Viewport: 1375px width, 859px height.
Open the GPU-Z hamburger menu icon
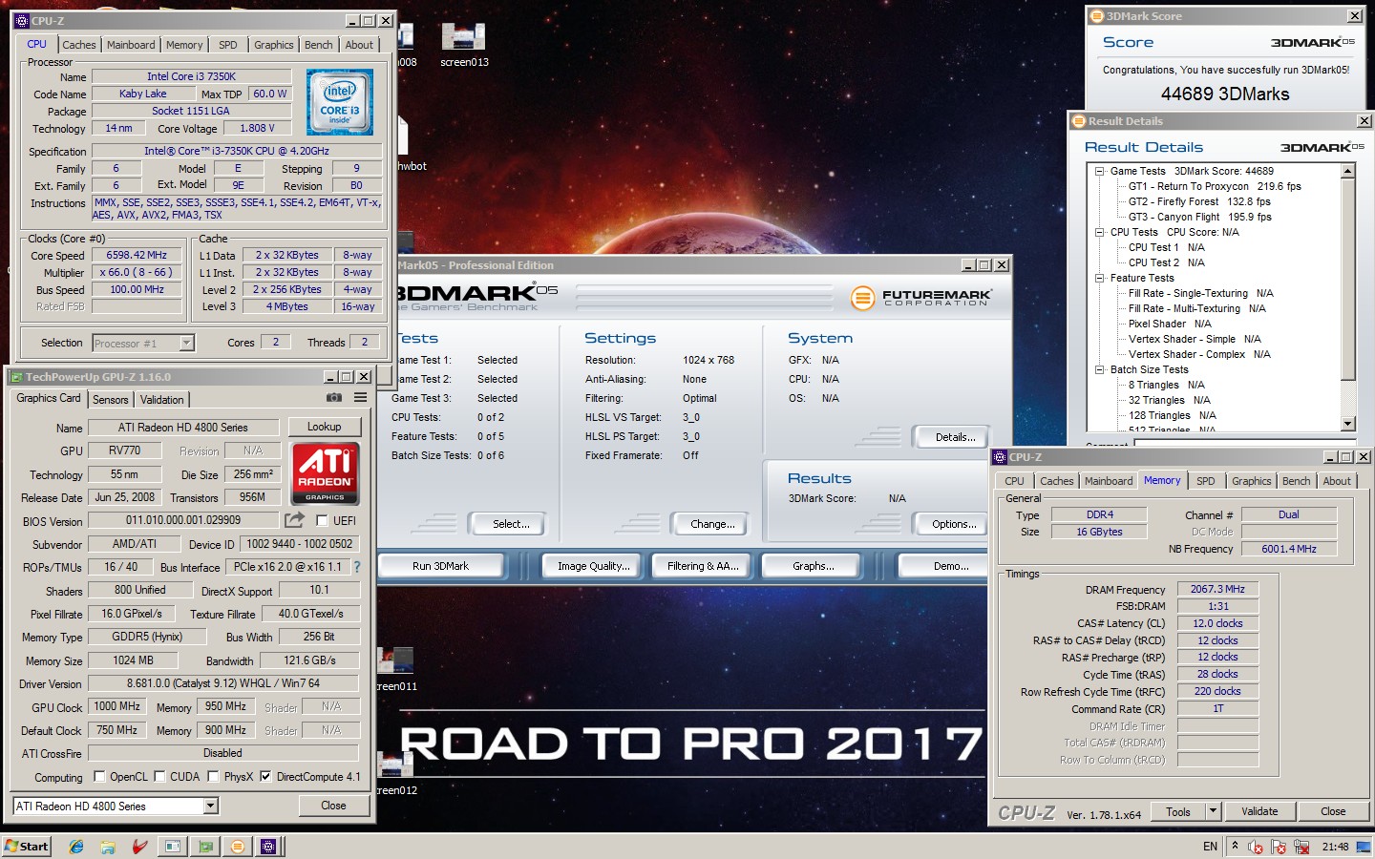click(360, 397)
